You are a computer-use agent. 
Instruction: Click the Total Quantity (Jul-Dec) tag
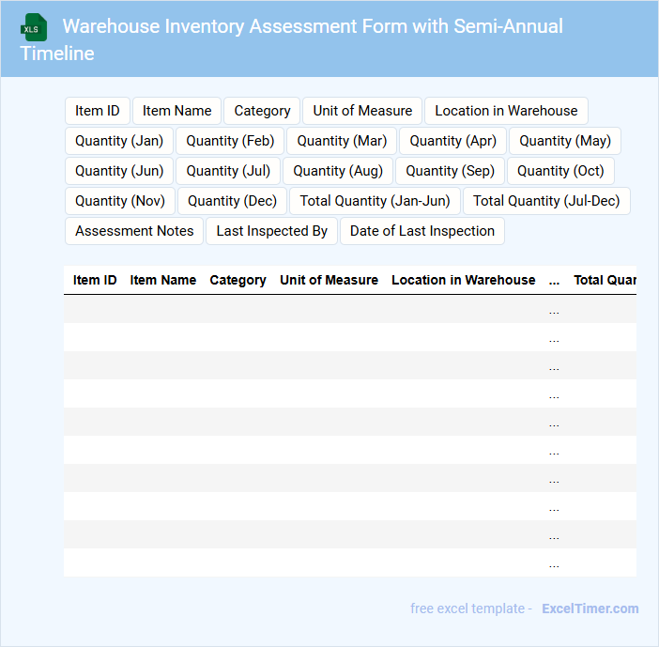546,201
